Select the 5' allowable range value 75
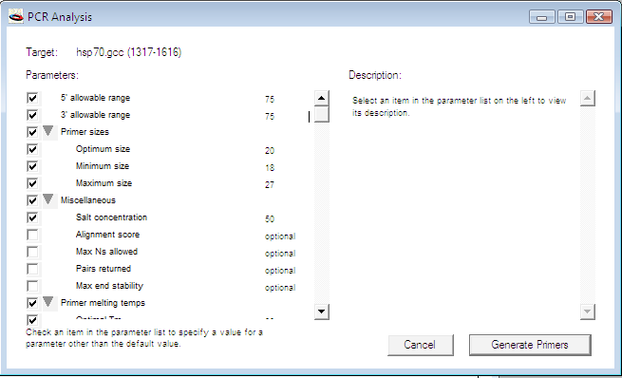Viewport: 622px width, 378px height. [x=270, y=99]
